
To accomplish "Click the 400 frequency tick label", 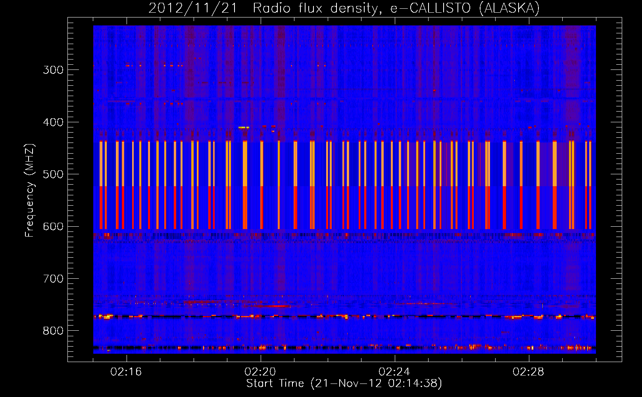I will [53, 122].
